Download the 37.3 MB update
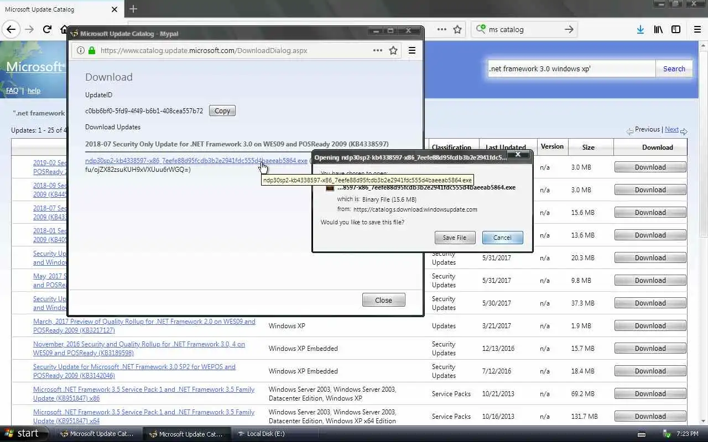 [650, 303]
